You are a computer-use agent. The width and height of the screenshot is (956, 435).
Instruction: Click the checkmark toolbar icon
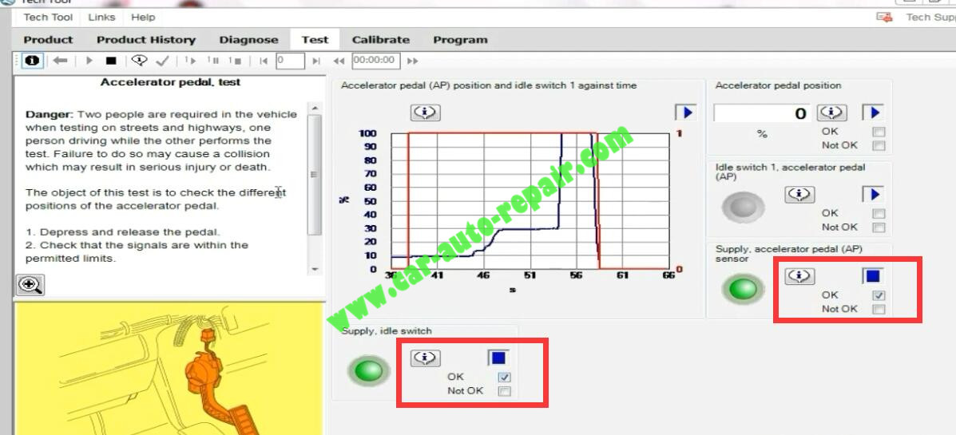(162, 61)
